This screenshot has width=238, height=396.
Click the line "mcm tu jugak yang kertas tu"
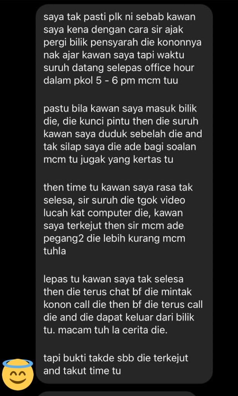click(x=108, y=160)
